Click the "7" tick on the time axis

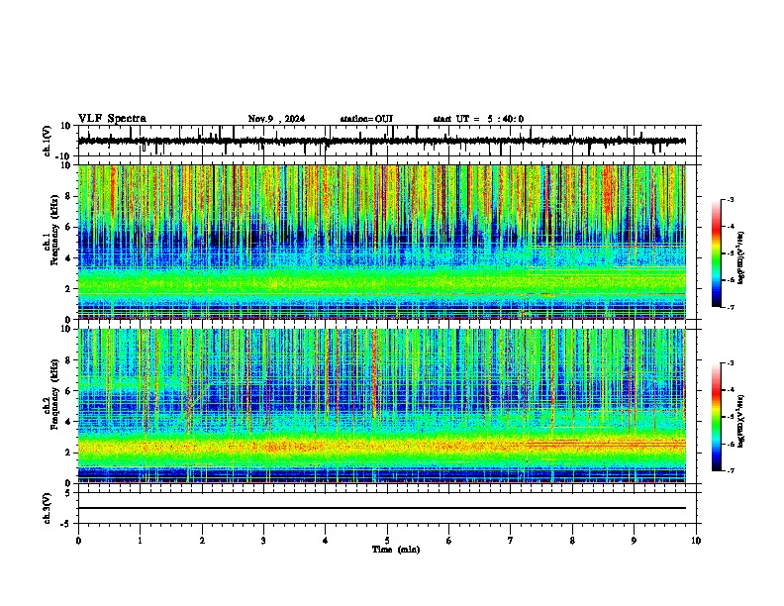pyautogui.click(x=511, y=541)
